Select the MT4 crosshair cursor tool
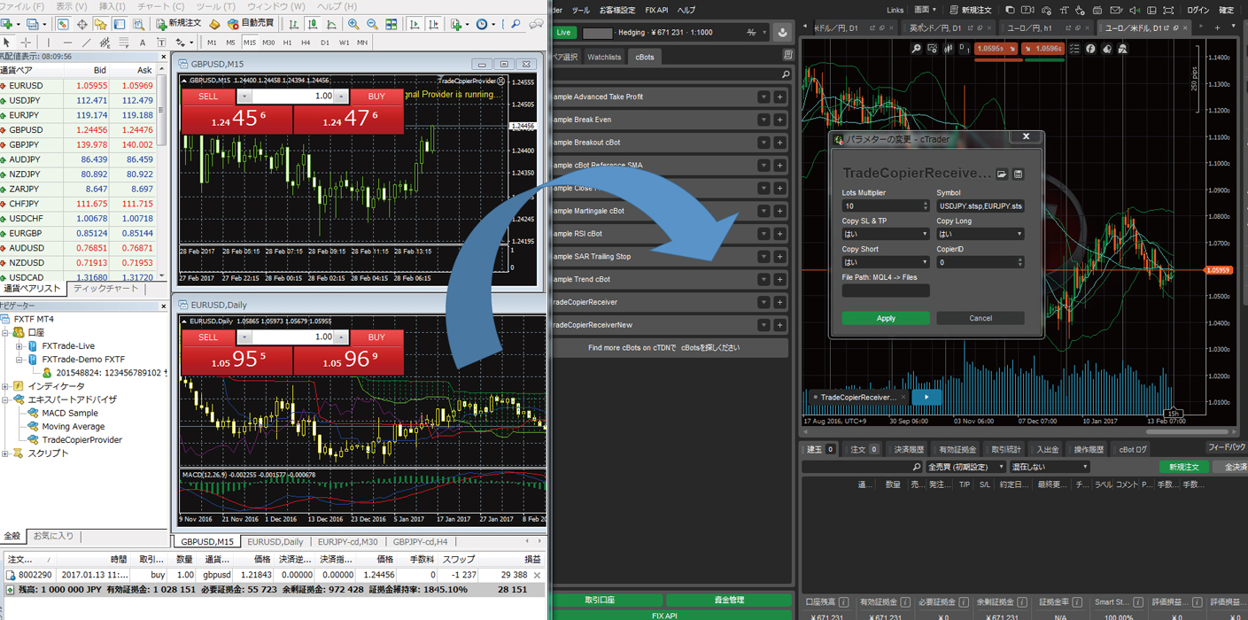 tap(27, 43)
